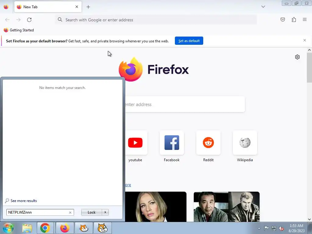
Task: Click the muted volume tray icon
Action: 281,229
